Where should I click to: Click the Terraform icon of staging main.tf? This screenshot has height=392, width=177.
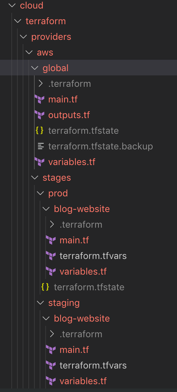click(x=51, y=350)
